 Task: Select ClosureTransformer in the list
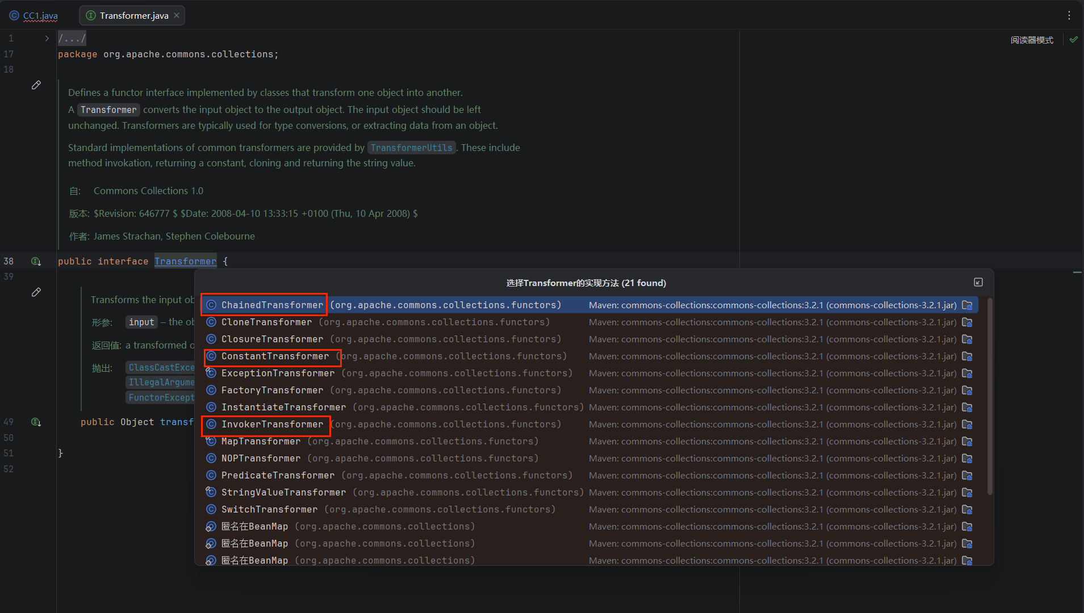point(588,339)
